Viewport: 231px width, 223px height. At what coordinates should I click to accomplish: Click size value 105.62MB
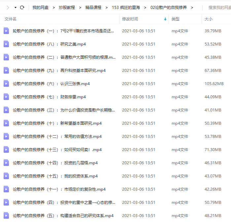[x=214, y=84]
